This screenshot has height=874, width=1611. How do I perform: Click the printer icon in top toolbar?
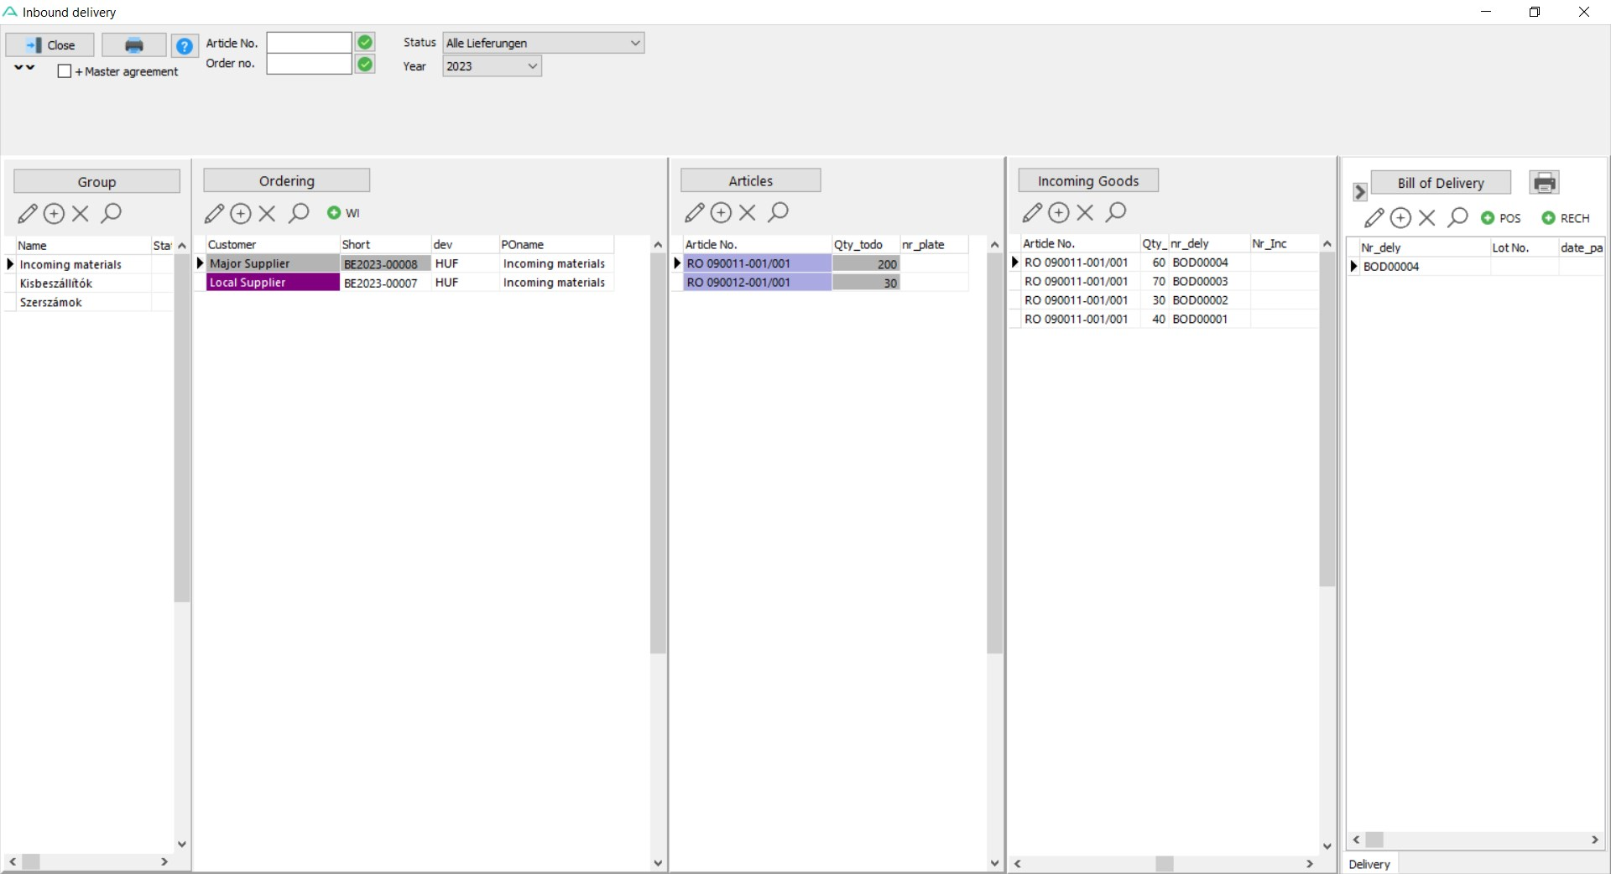pyautogui.click(x=133, y=45)
